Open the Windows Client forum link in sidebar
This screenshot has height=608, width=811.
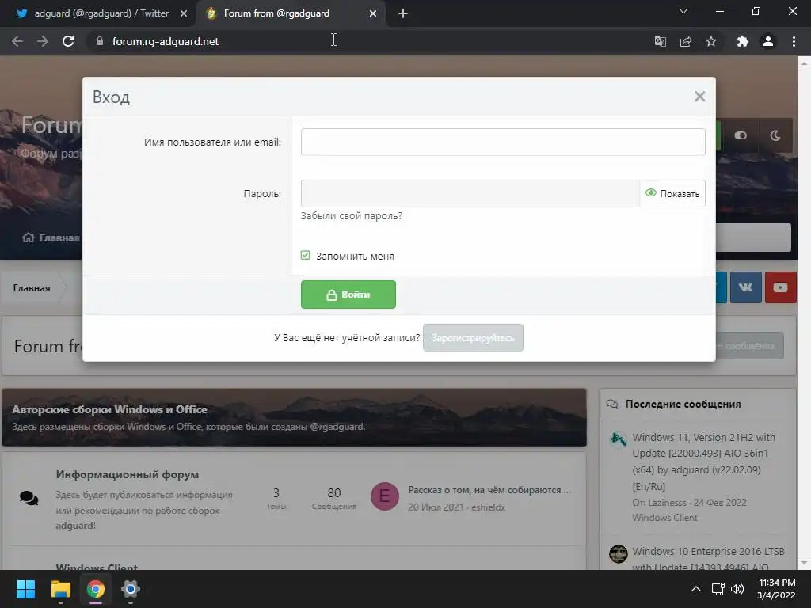click(x=664, y=518)
